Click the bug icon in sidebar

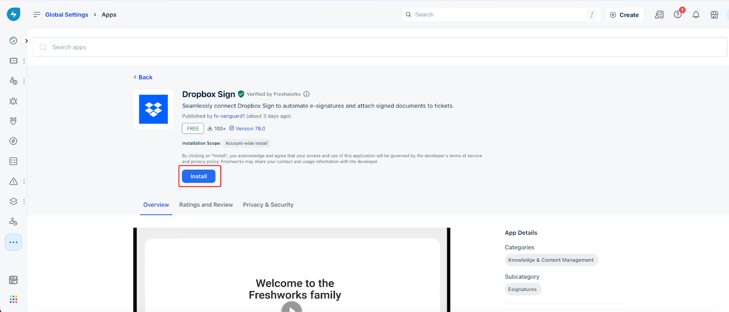(x=14, y=101)
